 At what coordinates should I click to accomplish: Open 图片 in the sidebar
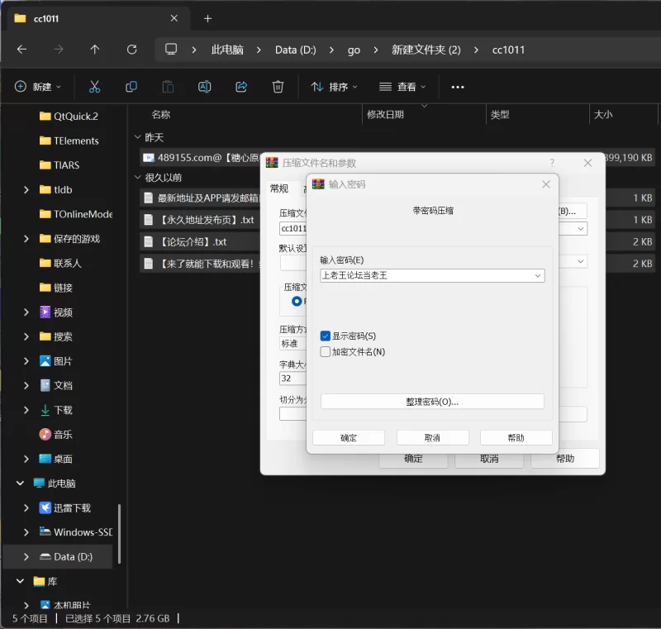pyautogui.click(x=56, y=361)
